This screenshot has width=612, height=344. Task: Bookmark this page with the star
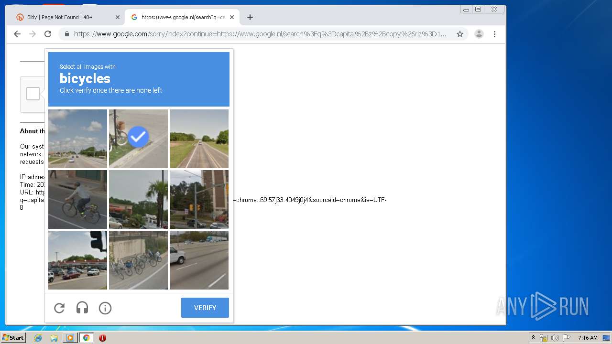coord(460,34)
